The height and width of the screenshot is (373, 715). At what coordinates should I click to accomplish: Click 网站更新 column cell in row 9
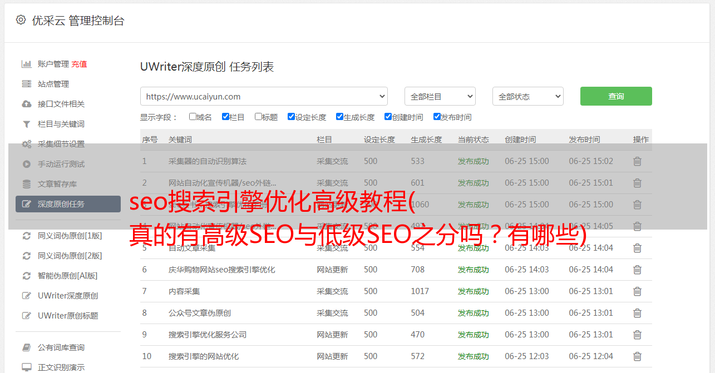click(x=332, y=335)
